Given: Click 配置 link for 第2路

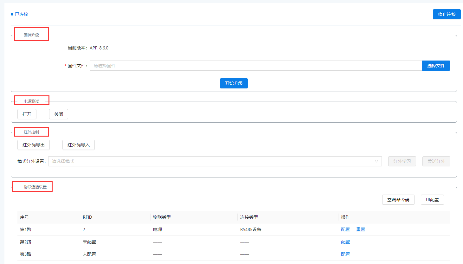Looking at the screenshot, I should pos(345,242).
